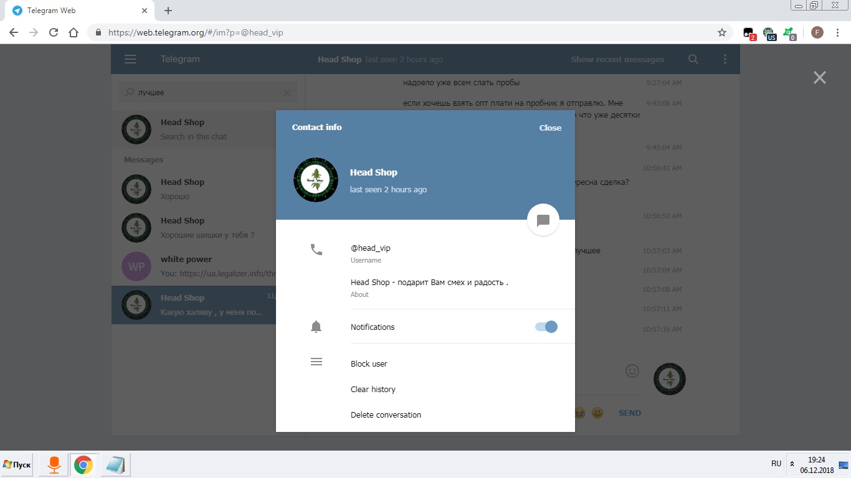The image size is (851, 478).
Task: Click the Head Shop chat header title
Action: point(340,59)
